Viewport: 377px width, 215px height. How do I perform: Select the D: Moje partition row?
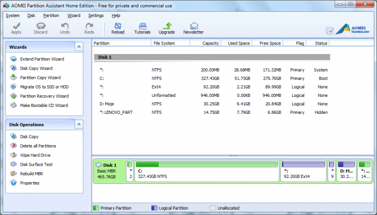212,104
